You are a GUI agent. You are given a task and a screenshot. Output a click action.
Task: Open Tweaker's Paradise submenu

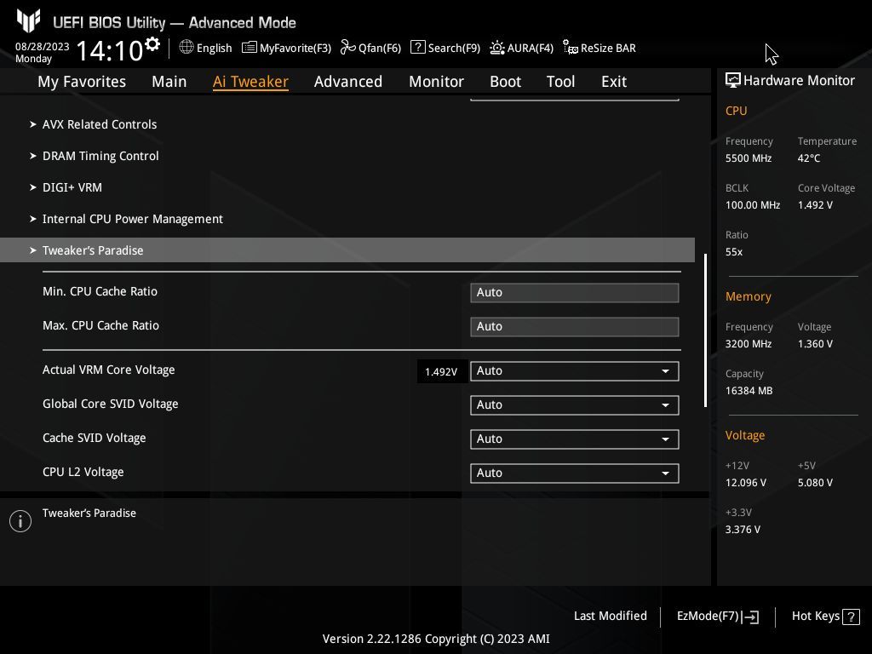coord(347,250)
